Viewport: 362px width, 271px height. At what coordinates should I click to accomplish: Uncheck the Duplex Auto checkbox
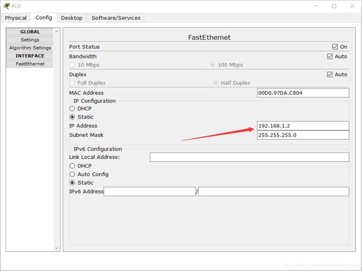point(330,75)
